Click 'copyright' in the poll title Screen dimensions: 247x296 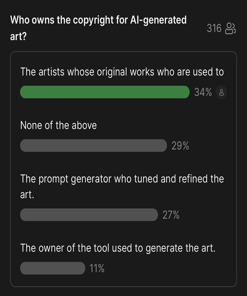93,20
